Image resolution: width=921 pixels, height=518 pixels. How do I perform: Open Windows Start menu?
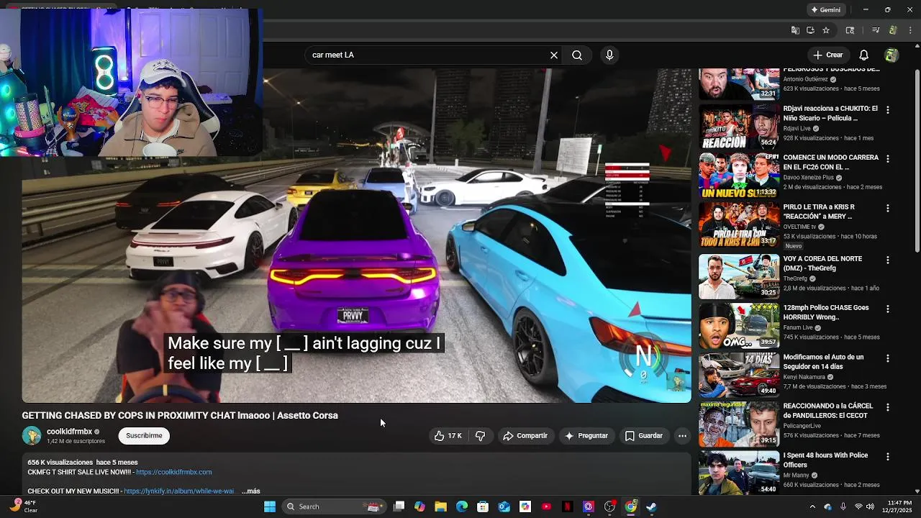pos(270,506)
